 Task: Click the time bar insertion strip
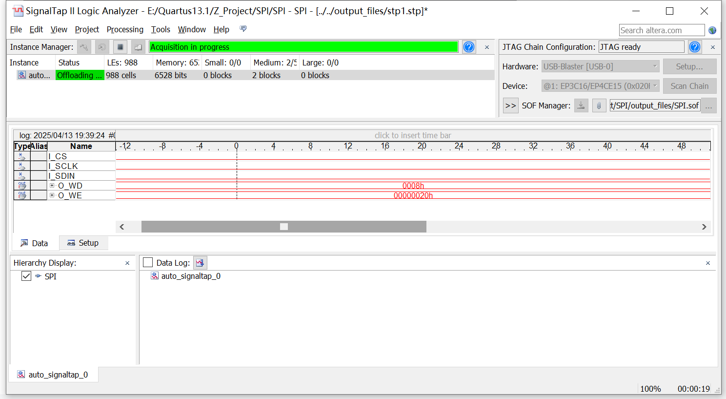[x=413, y=135]
